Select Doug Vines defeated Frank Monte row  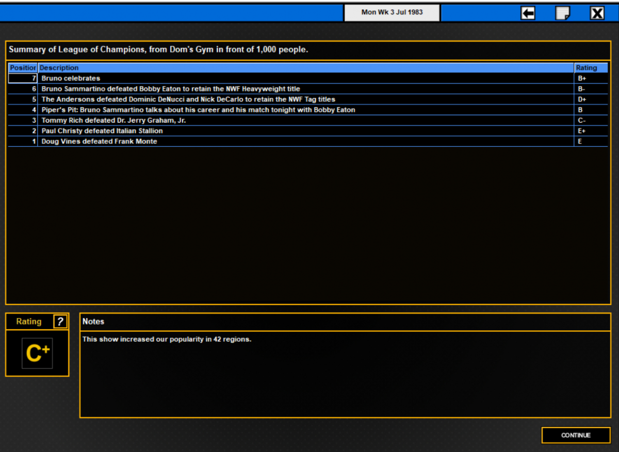tap(308, 141)
